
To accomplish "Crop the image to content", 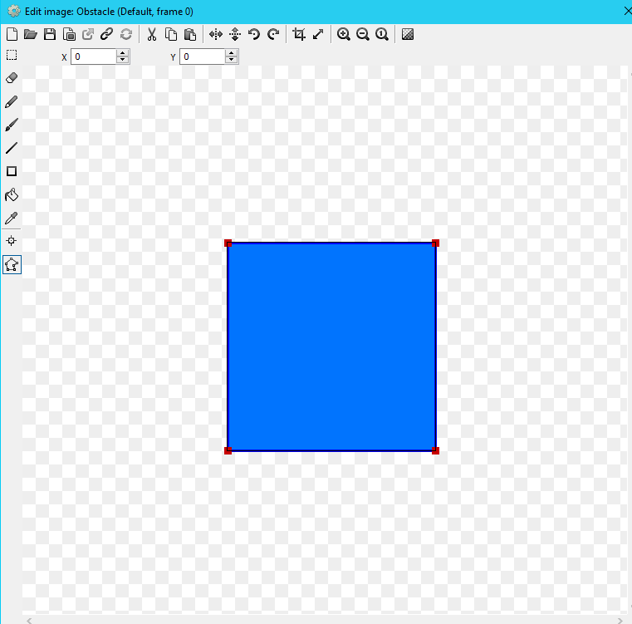I will (x=299, y=34).
